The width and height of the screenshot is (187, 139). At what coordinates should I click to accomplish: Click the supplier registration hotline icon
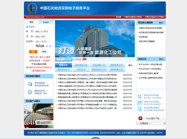(x=140, y=103)
